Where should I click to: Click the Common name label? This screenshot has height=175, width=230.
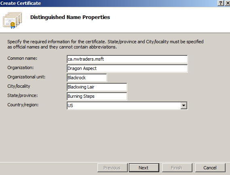tap(22, 58)
